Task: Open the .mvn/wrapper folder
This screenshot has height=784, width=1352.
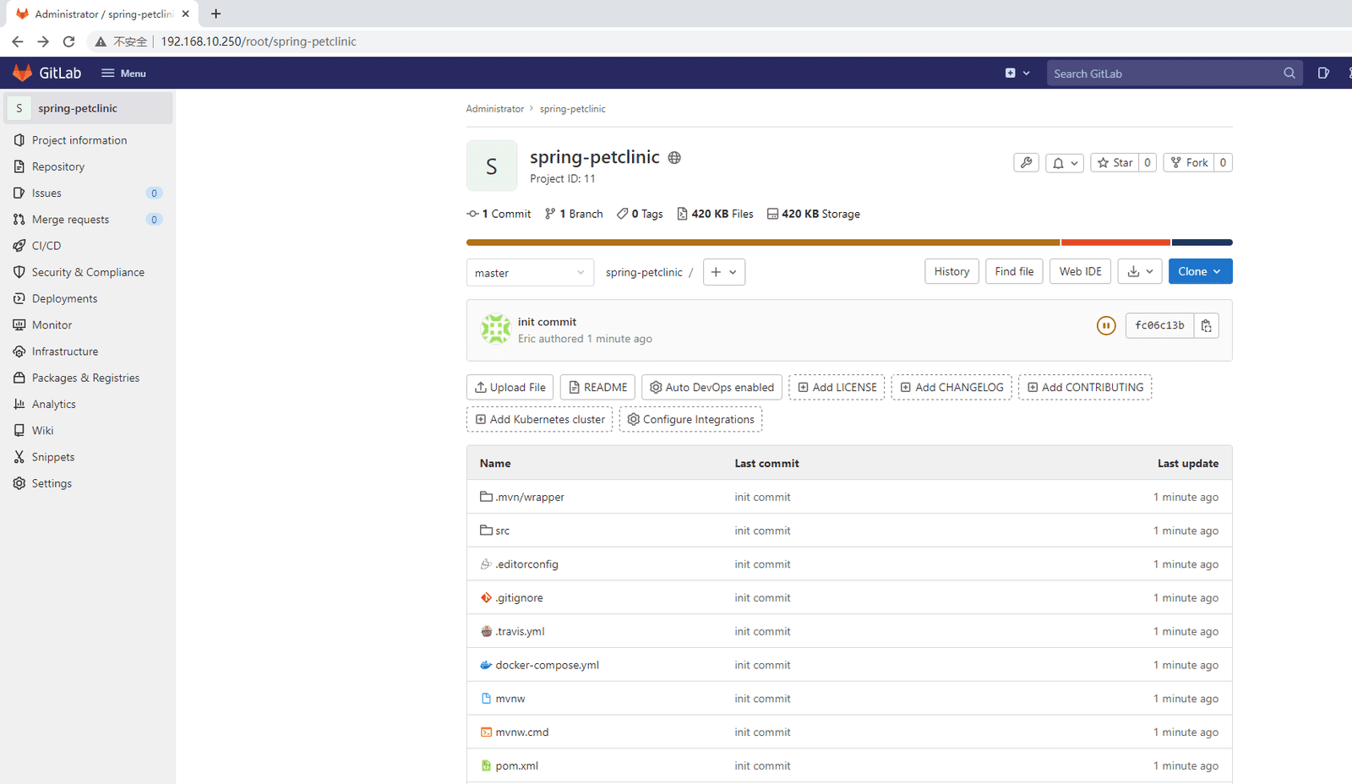Action: coord(530,497)
